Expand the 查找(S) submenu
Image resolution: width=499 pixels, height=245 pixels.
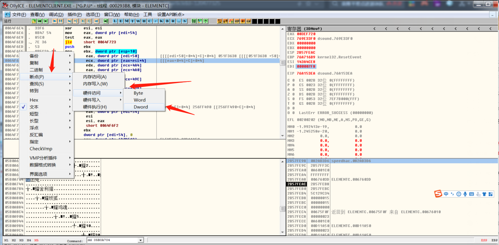coord(47,84)
